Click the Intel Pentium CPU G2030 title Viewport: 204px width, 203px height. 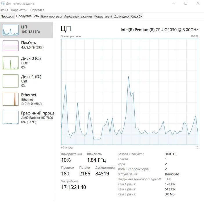(x=159, y=30)
